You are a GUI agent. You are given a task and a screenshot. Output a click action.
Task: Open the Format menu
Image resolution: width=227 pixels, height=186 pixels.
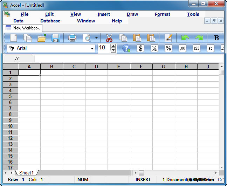point(163,14)
